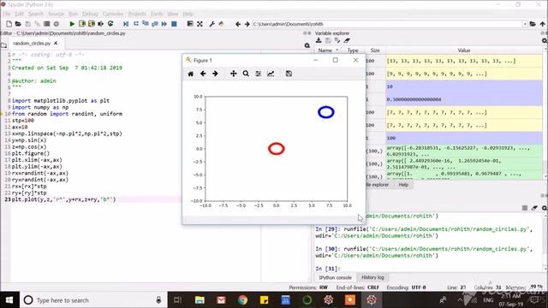Remove all variables with eraser icon

pyautogui.click(x=347, y=40)
